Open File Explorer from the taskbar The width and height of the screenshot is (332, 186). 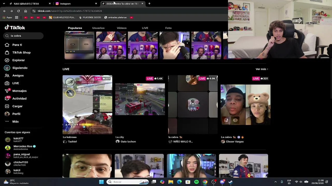[x=171, y=182]
